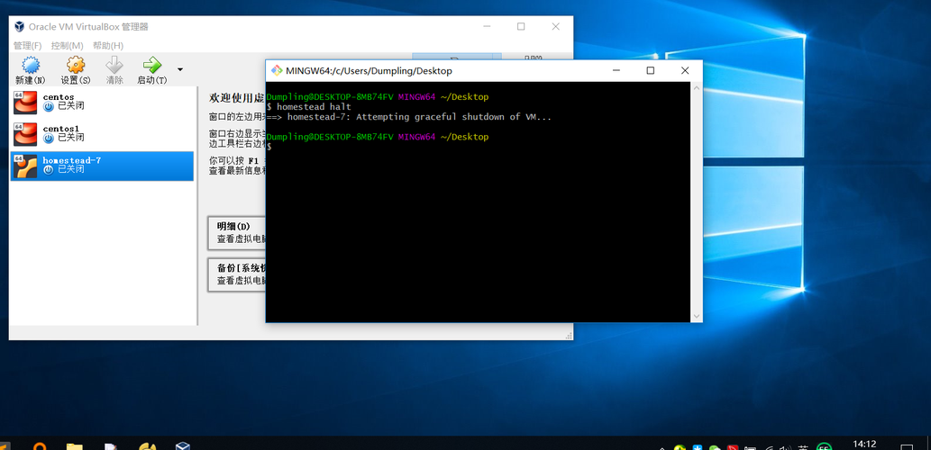
Task: Click the 14:12 clock in system tray
Action: (864, 444)
